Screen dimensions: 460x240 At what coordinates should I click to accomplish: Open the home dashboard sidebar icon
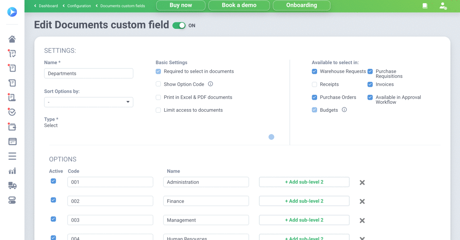pyautogui.click(x=12, y=39)
